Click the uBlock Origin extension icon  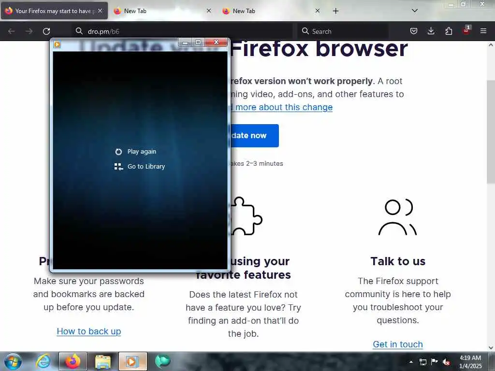[466, 30]
